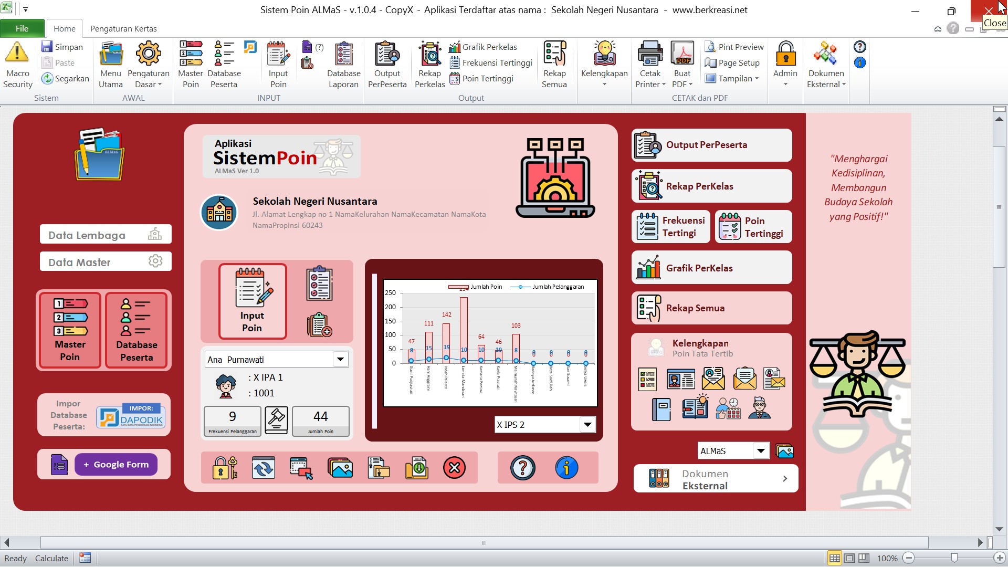
Task: Switch to Page Layout view in status bar
Action: click(x=849, y=558)
